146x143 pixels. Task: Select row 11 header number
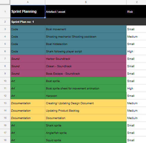[5, 88]
